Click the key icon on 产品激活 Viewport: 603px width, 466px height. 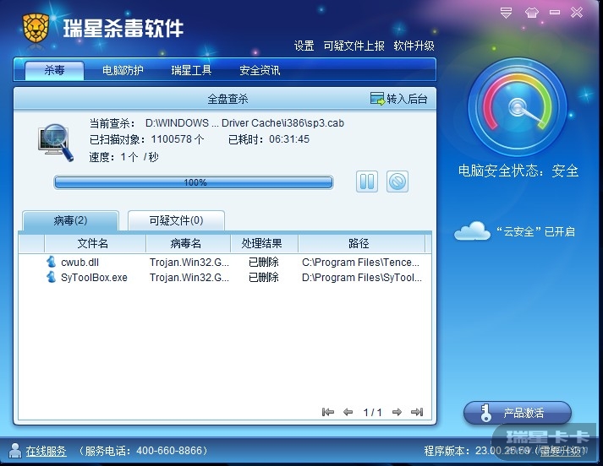(485, 413)
